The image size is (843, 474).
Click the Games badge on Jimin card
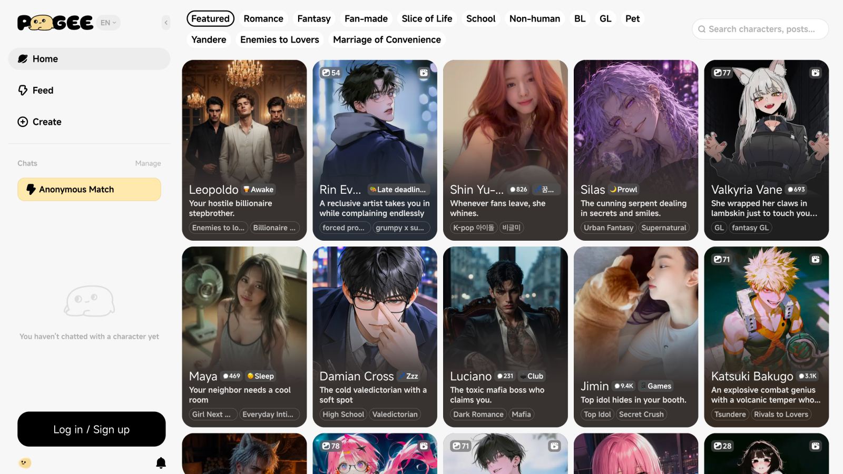656,386
